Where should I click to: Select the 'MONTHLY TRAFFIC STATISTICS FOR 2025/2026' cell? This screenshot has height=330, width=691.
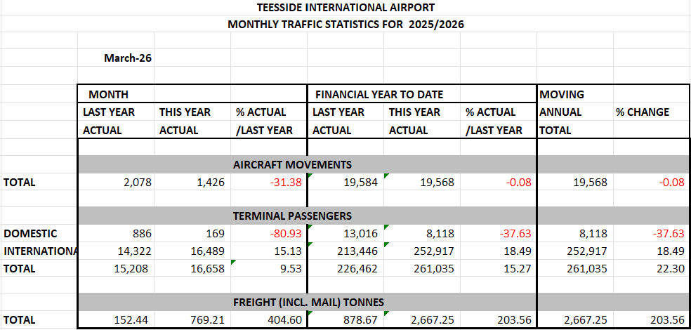coord(345,25)
